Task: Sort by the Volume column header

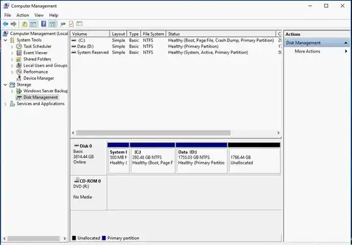Action: pyautogui.click(x=90, y=34)
